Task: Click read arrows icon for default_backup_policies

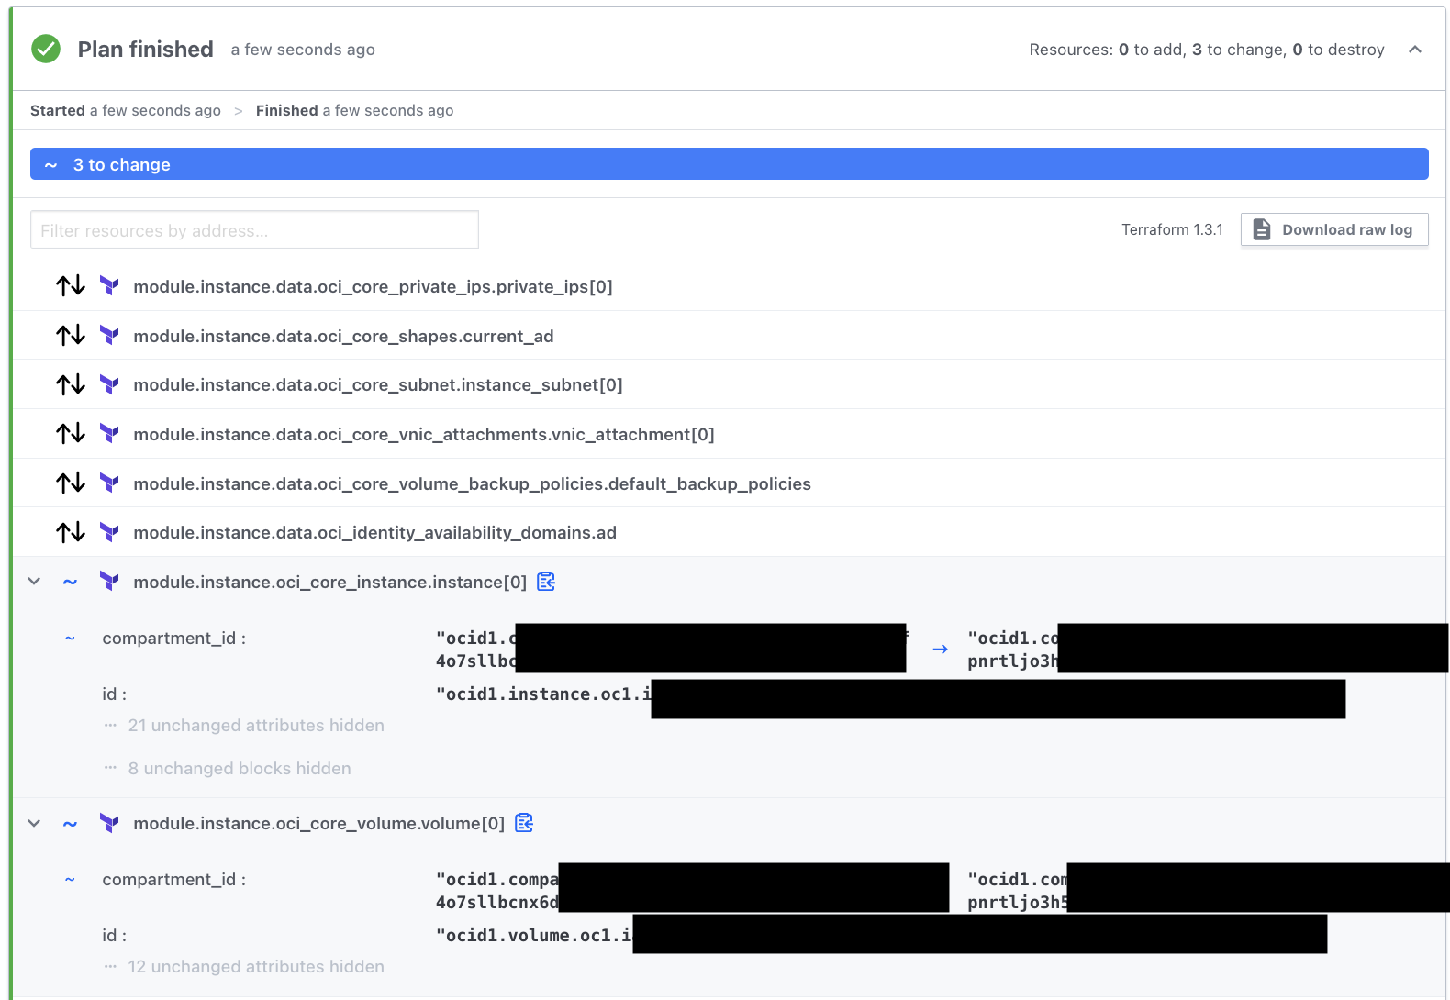Action: click(x=71, y=483)
